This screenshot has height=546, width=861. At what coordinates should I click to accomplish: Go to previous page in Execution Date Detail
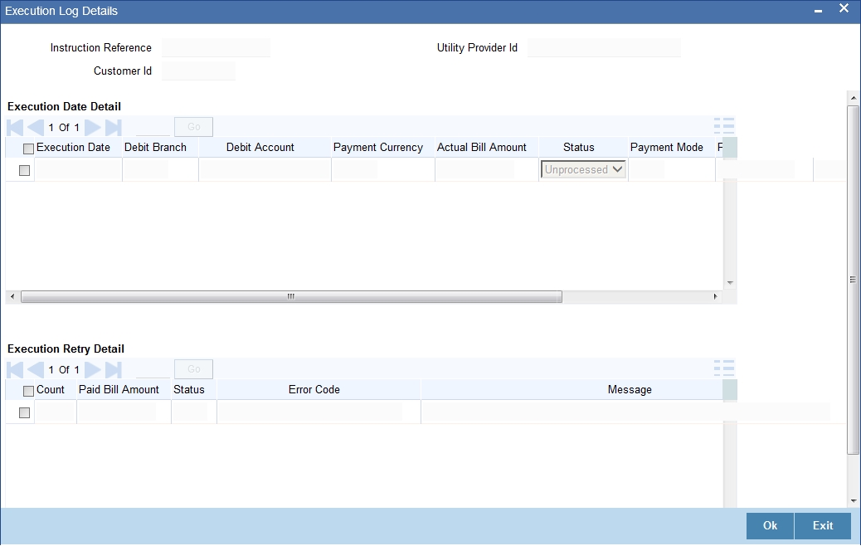(36, 128)
